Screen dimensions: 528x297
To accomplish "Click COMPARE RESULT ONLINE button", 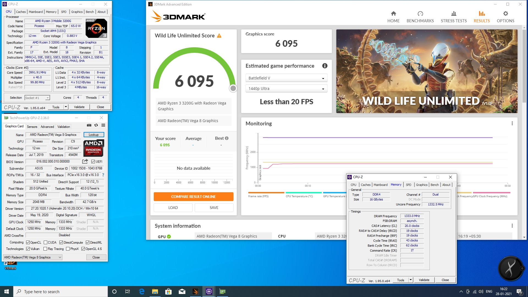I will tap(193, 197).
